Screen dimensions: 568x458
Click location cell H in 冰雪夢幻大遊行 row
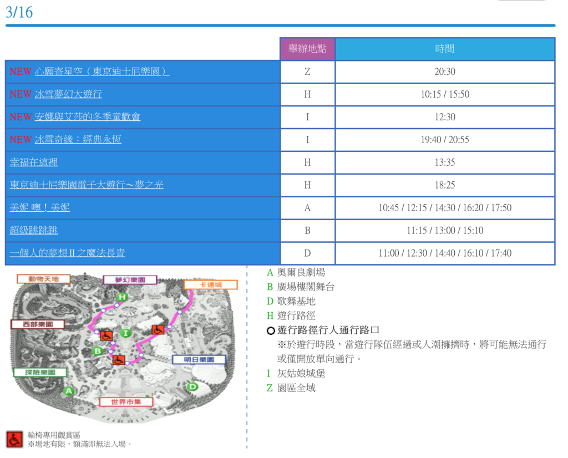click(x=307, y=94)
